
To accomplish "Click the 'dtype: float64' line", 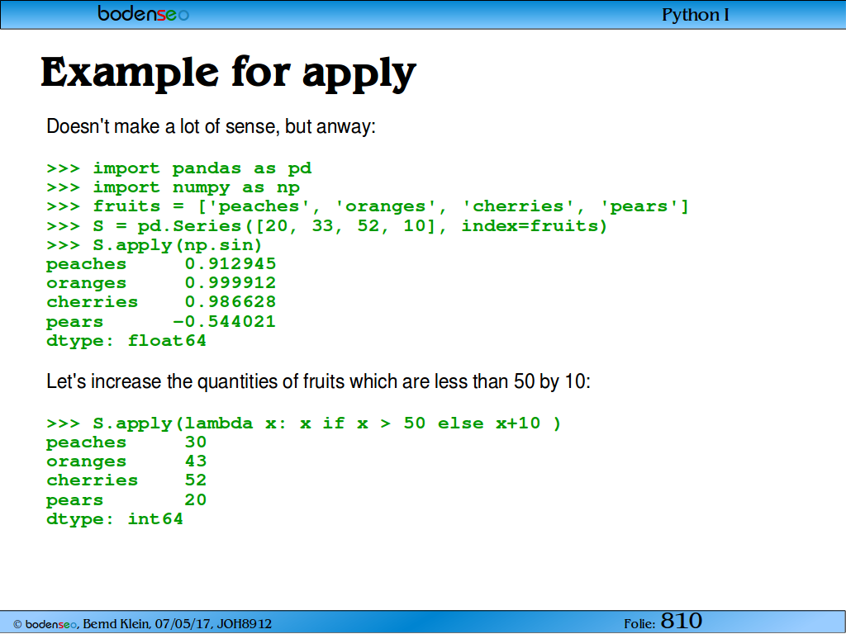I will click(x=126, y=341).
